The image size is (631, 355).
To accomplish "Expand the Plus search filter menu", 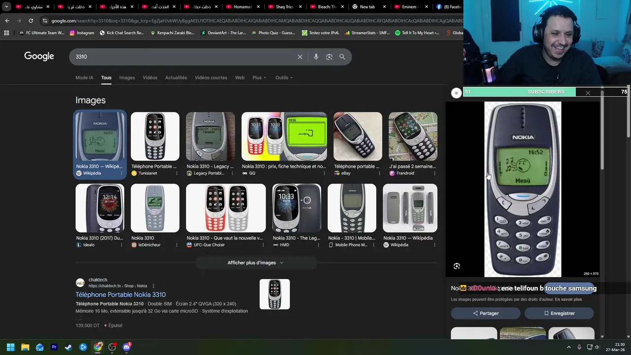I will point(259,77).
